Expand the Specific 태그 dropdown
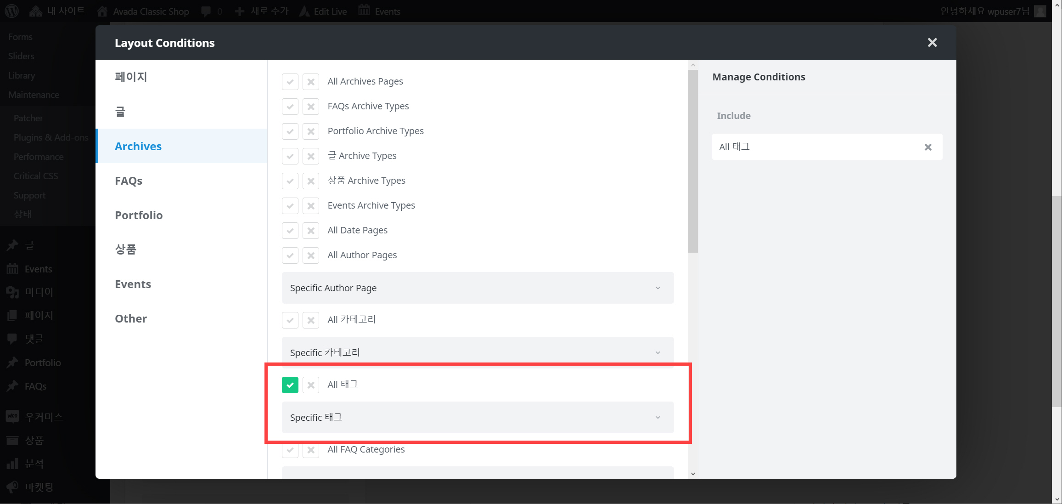Image resolution: width=1062 pixels, height=504 pixels. 478,417
